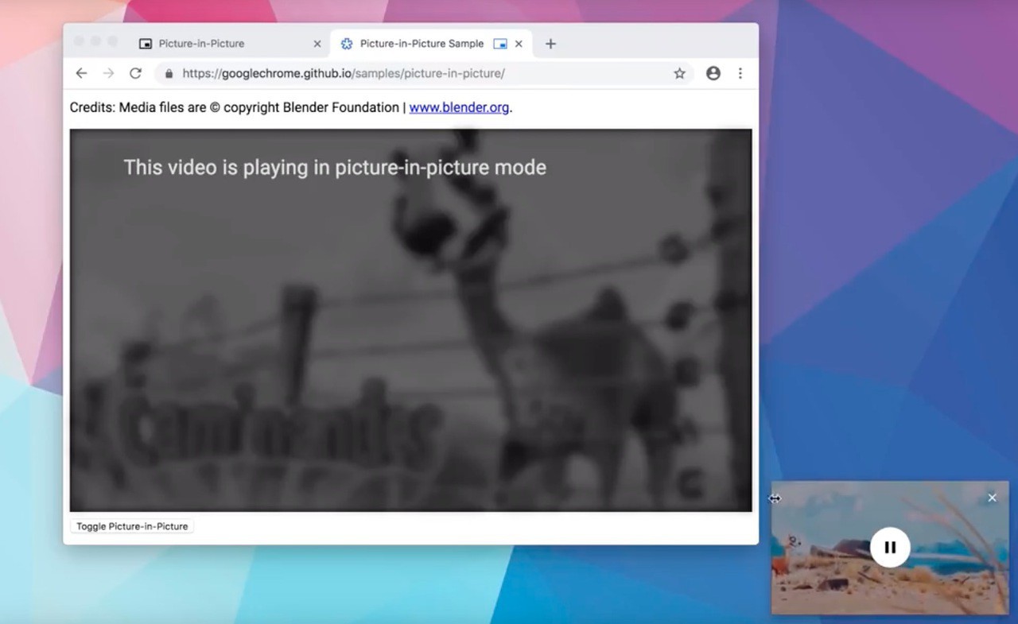Open a new browser tab
Image resolution: width=1018 pixels, height=624 pixels.
tap(550, 44)
